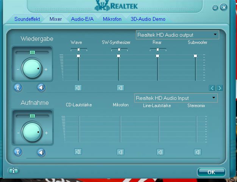Image resolution: width=237 pixels, height=182 pixels.
Task: Click the Realtek crab logo
Action: pos(102,6)
